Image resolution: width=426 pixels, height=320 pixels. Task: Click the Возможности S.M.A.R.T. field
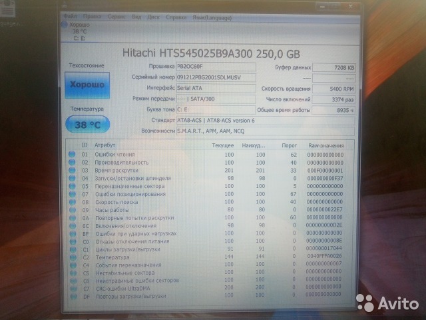pos(266,131)
